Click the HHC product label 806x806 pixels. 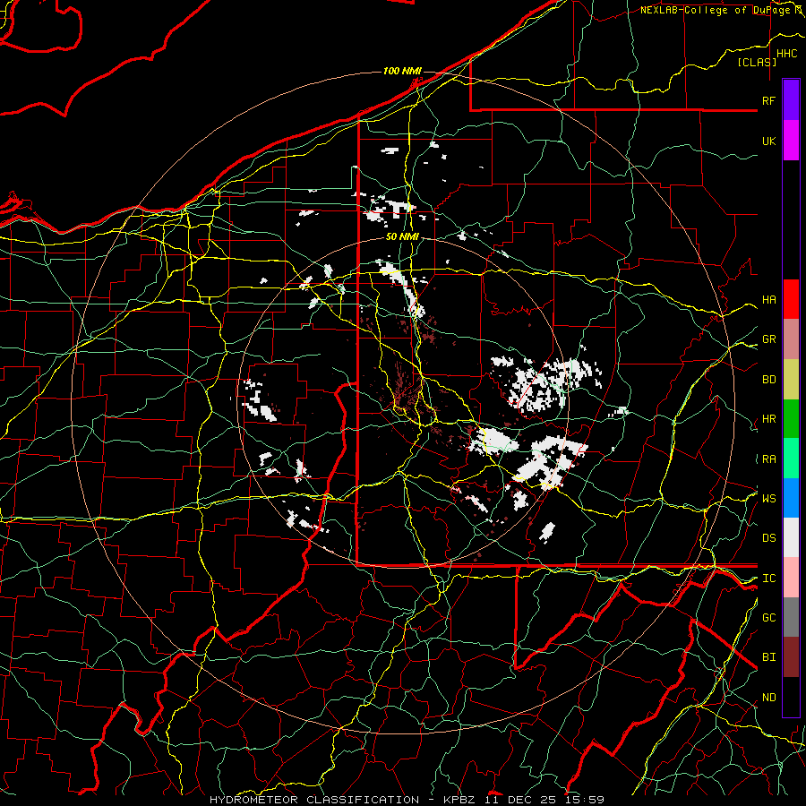(x=787, y=54)
